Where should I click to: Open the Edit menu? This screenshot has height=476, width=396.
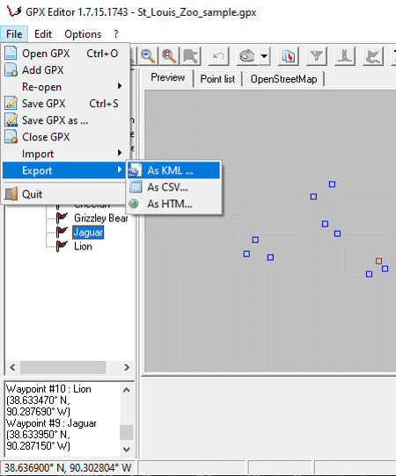coord(43,34)
